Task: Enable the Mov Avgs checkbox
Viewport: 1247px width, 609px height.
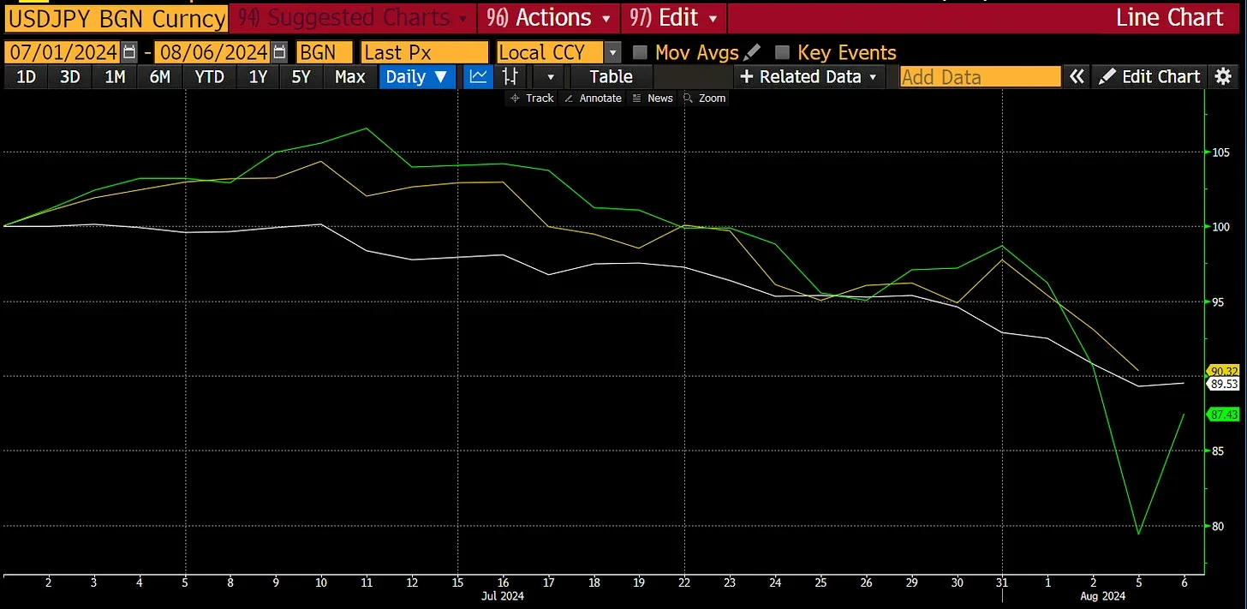Action: pos(640,52)
